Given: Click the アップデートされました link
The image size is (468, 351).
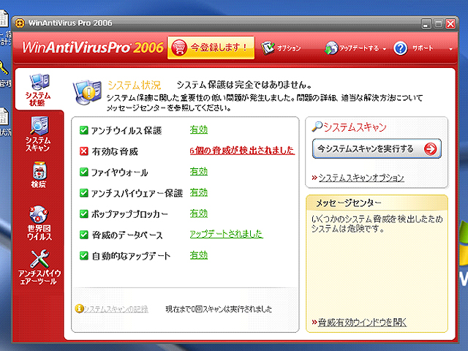Looking at the screenshot, I should [x=226, y=234].
